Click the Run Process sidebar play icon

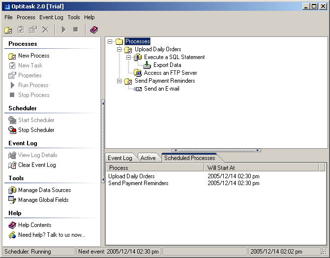(x=12, y=85)
